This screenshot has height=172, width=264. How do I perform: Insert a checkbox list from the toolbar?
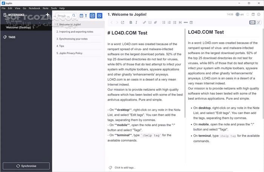point(175,23)
